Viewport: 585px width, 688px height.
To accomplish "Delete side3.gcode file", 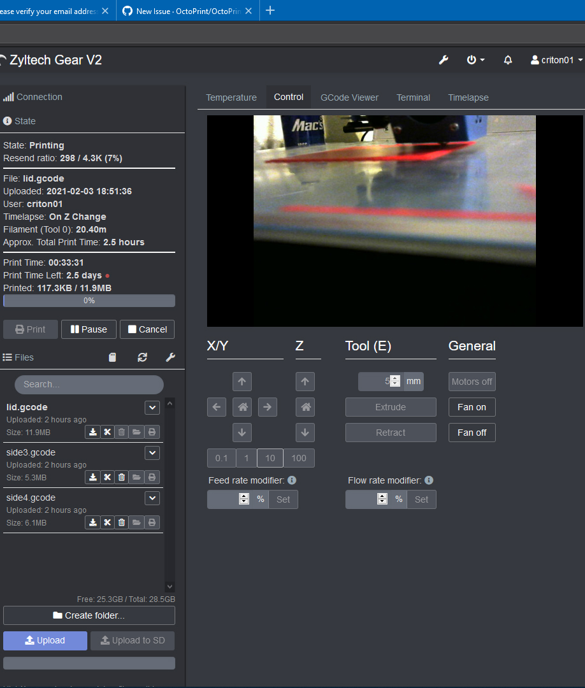I will coord(122,477).
